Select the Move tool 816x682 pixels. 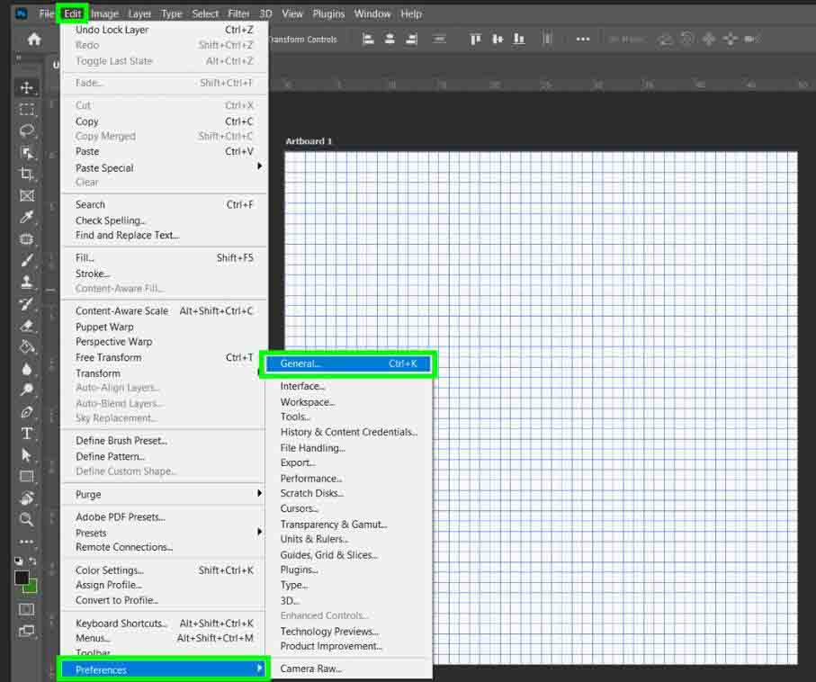[x=27, y=87]
